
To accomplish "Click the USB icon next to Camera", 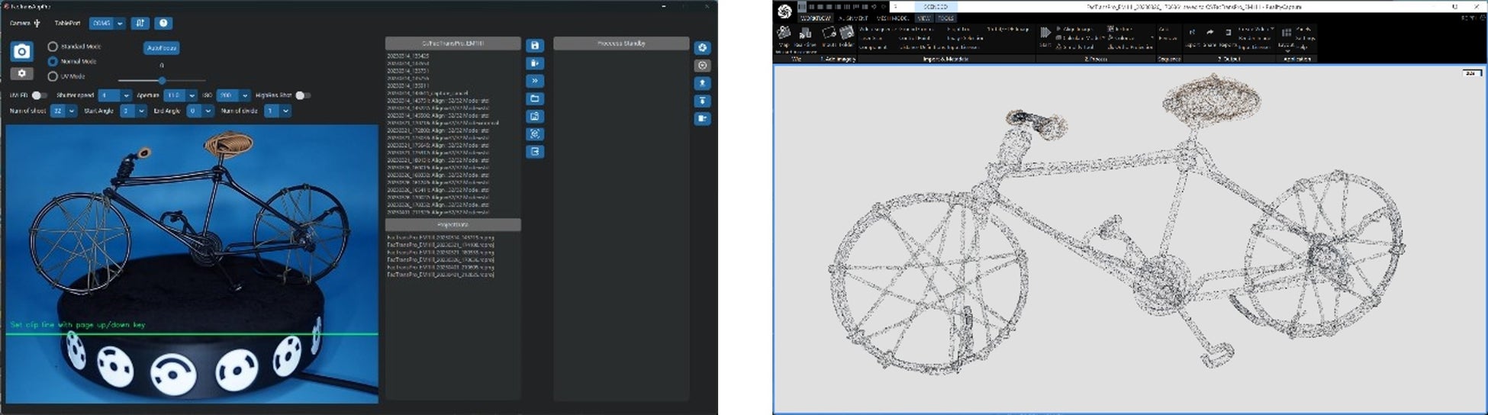I will pyautogui.click(x=37, y=24).
